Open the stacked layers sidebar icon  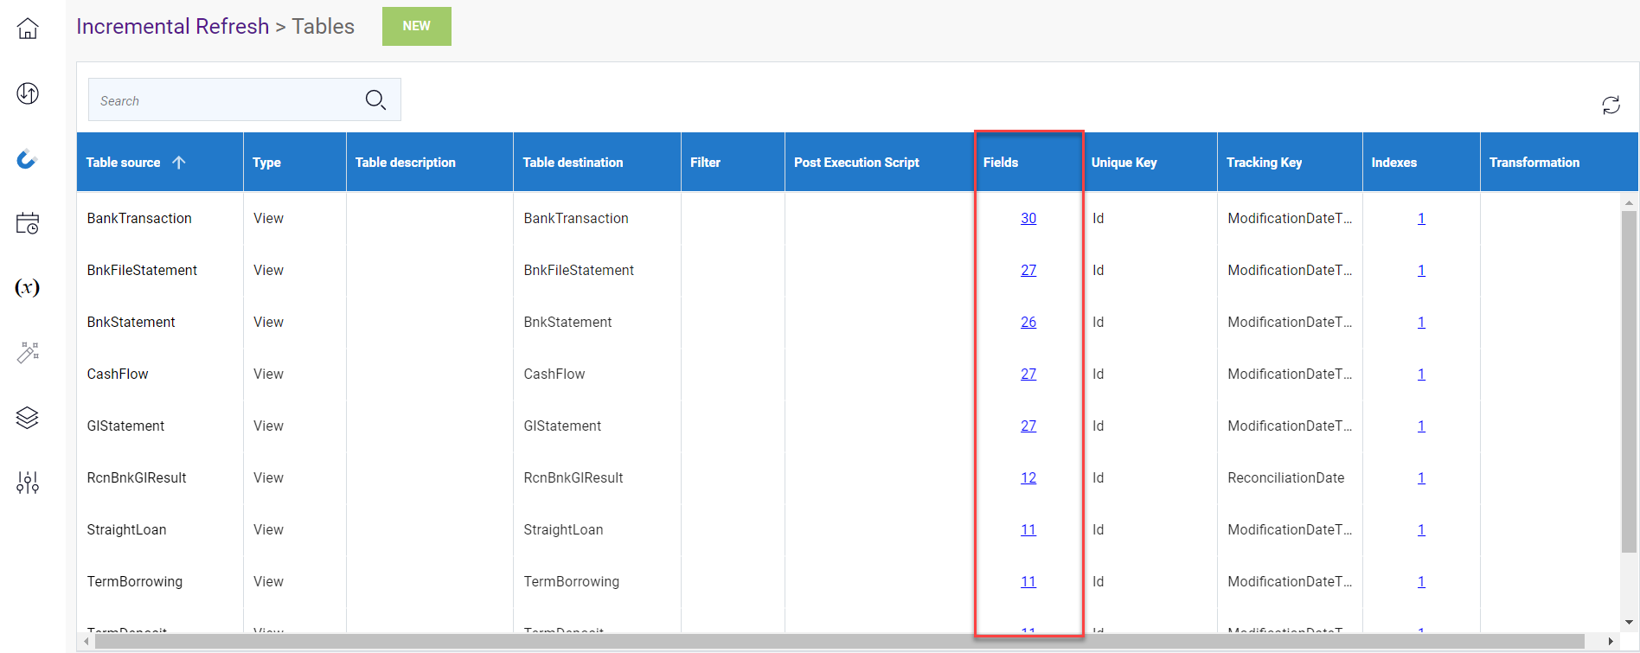pyautogui.click(x=28, y=418)
